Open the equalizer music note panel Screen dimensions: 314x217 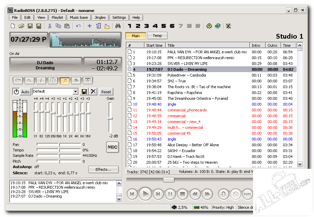pos(65,80)
